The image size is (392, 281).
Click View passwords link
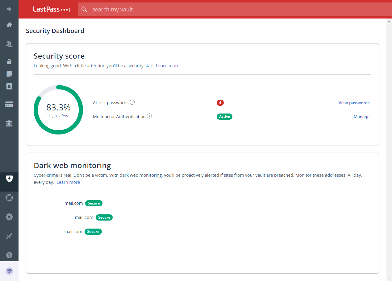coord(354,103)
